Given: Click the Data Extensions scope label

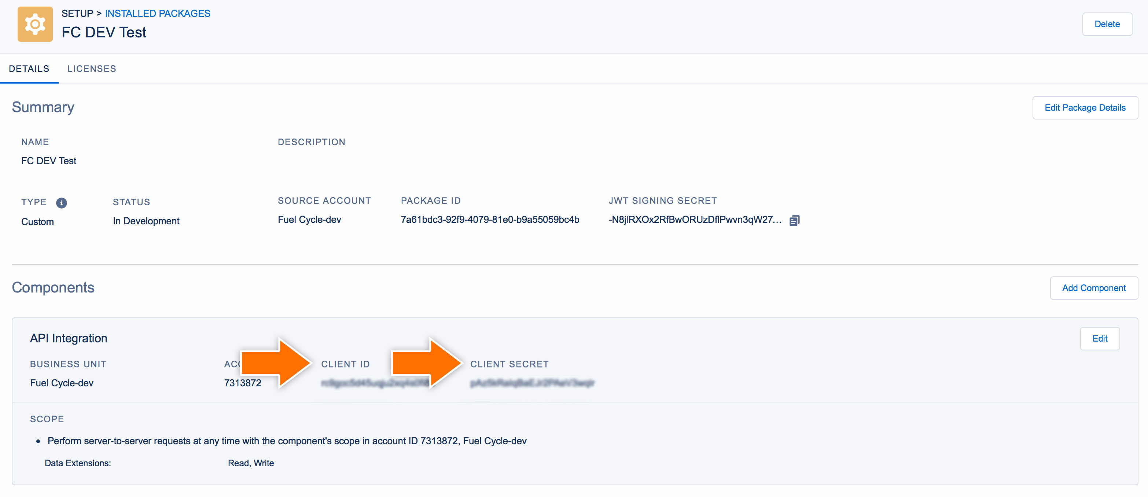Looking at the screenshot, I should click(78, 463).
